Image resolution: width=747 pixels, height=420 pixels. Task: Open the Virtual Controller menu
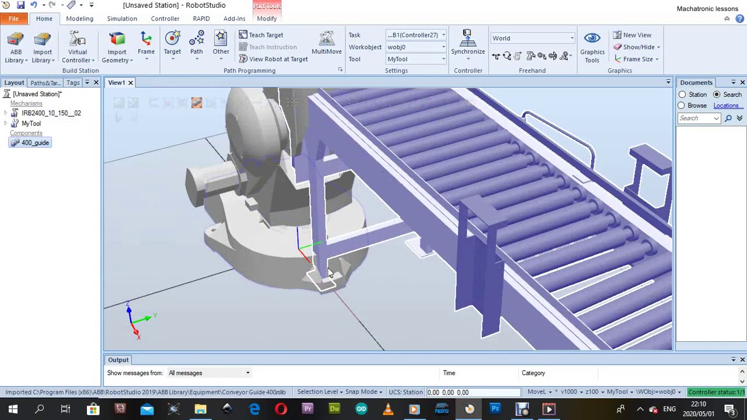click(78, 47)
